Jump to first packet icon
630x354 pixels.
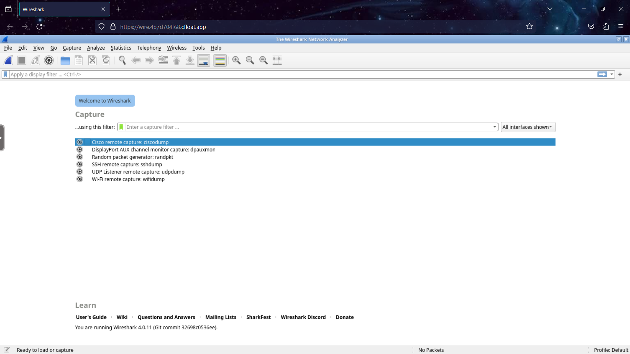coord(176,60)
